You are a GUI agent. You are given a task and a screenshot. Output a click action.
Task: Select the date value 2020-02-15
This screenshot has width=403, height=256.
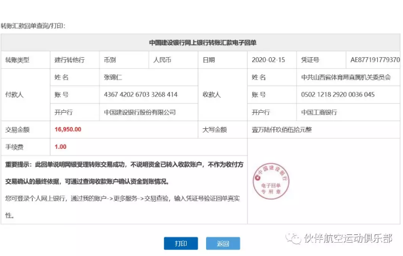(x=268, y=60)
